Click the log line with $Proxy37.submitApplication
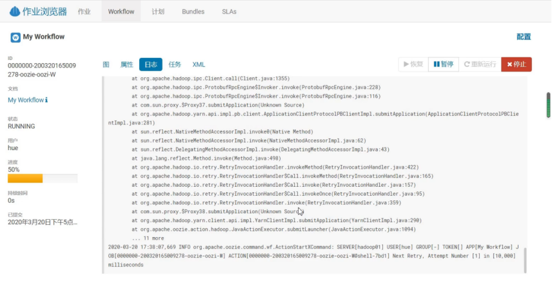Viewport: 552px width, 286px height. 218,105
